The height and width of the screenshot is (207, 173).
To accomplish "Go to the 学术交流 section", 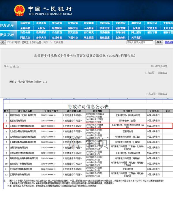I will click(x=105, y=28).
